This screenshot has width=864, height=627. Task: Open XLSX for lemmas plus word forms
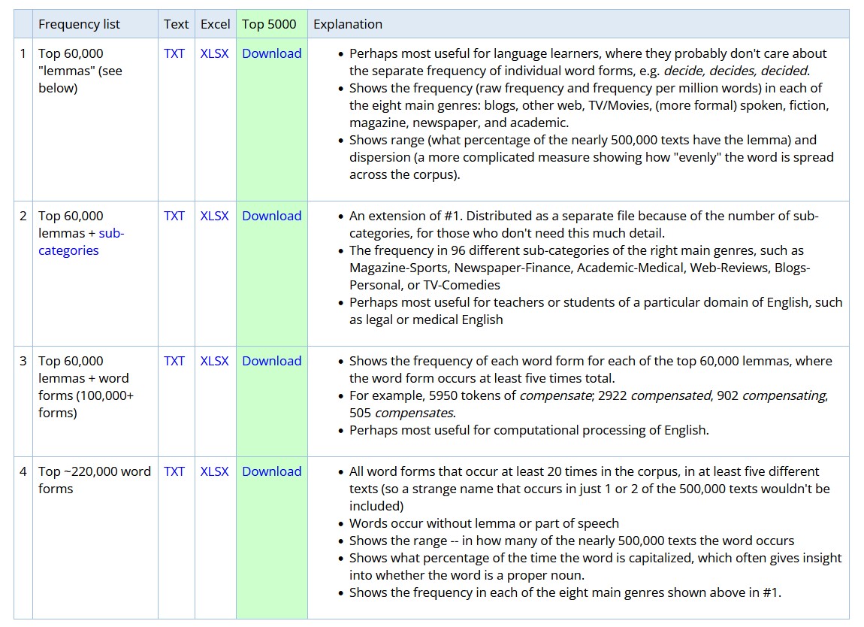[x=214, y=361]
